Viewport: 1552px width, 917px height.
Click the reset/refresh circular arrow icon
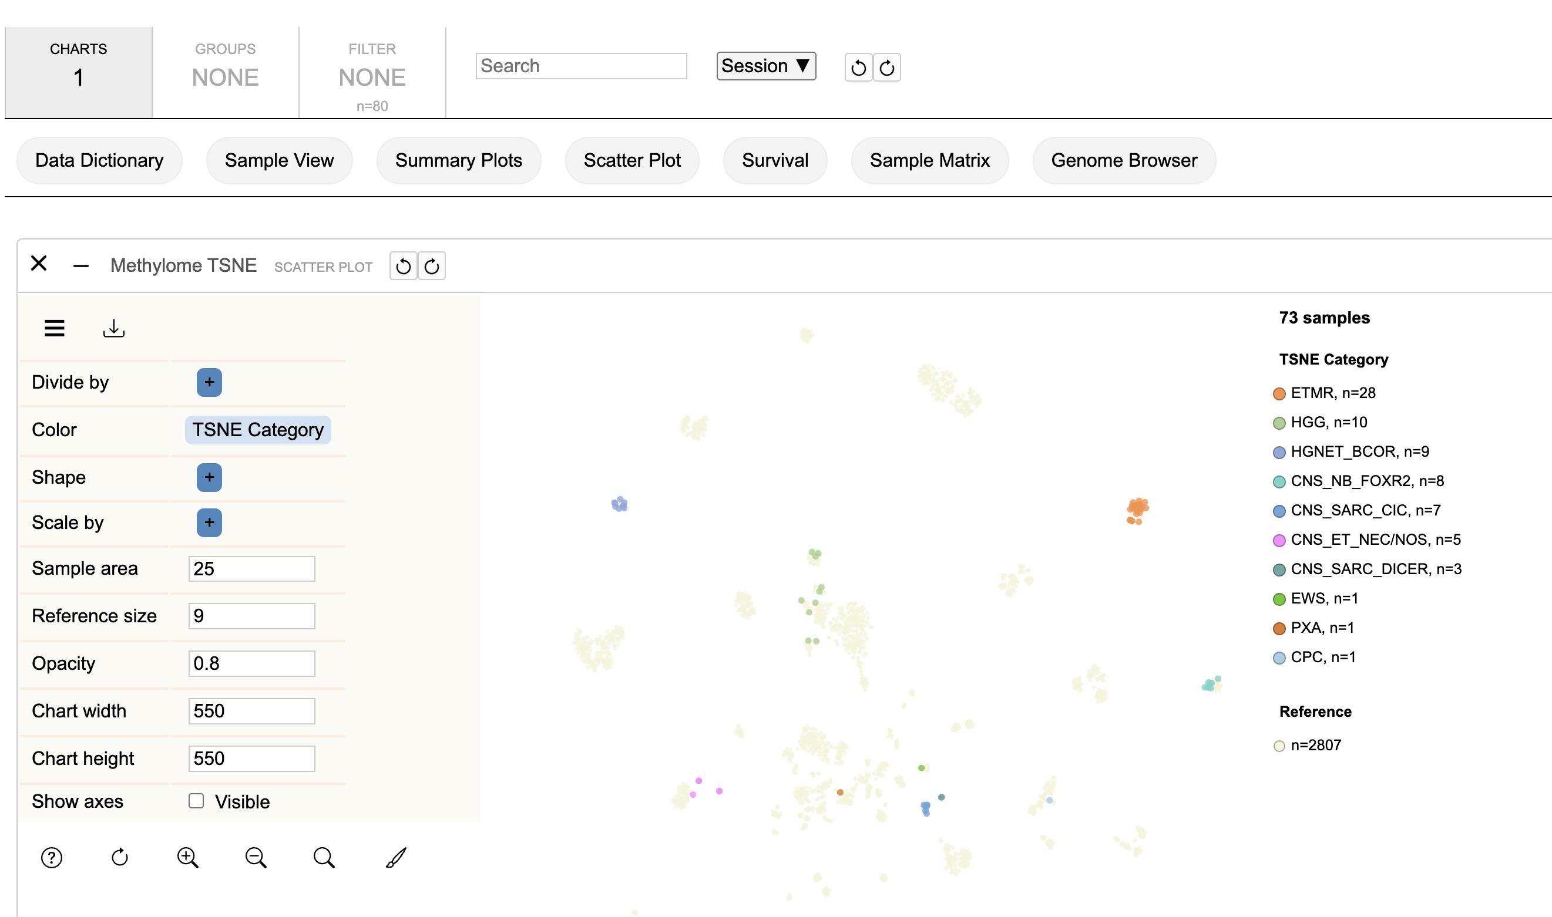(119, 856)
